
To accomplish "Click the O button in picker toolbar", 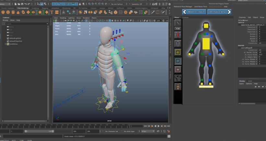I will (x=178, y=61).
